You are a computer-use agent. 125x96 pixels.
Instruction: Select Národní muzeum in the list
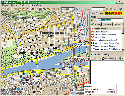[x=106, y=32]
